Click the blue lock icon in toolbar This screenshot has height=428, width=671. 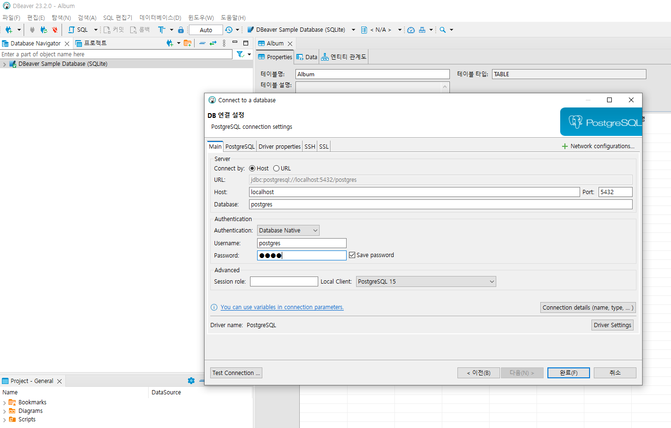coord(181,30)
